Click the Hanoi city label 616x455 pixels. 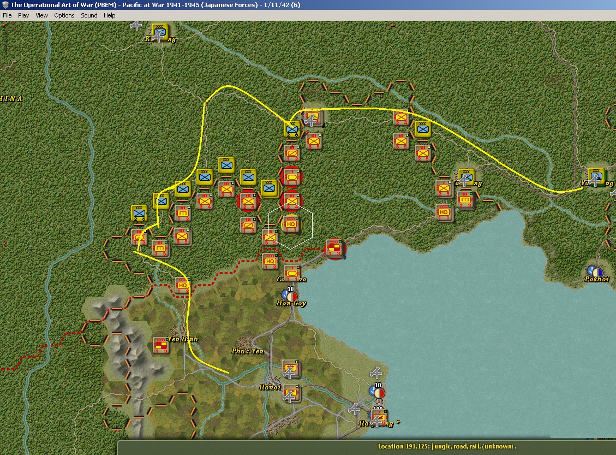270,387
